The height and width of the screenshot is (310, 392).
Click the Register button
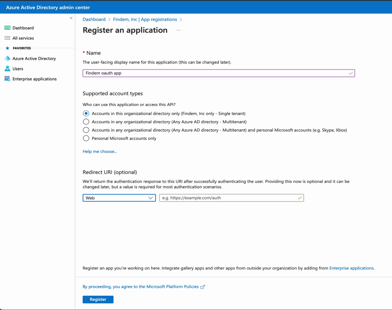click(98, 300)
